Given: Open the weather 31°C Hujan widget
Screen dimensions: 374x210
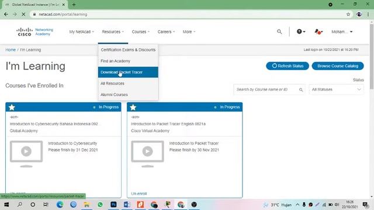Looking at the screenshot, I should [x=278, y=205].
